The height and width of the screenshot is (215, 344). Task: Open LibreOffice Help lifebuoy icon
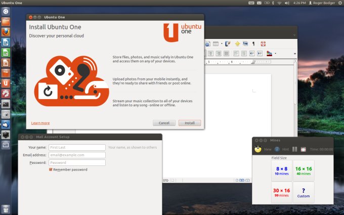point(263,44)
